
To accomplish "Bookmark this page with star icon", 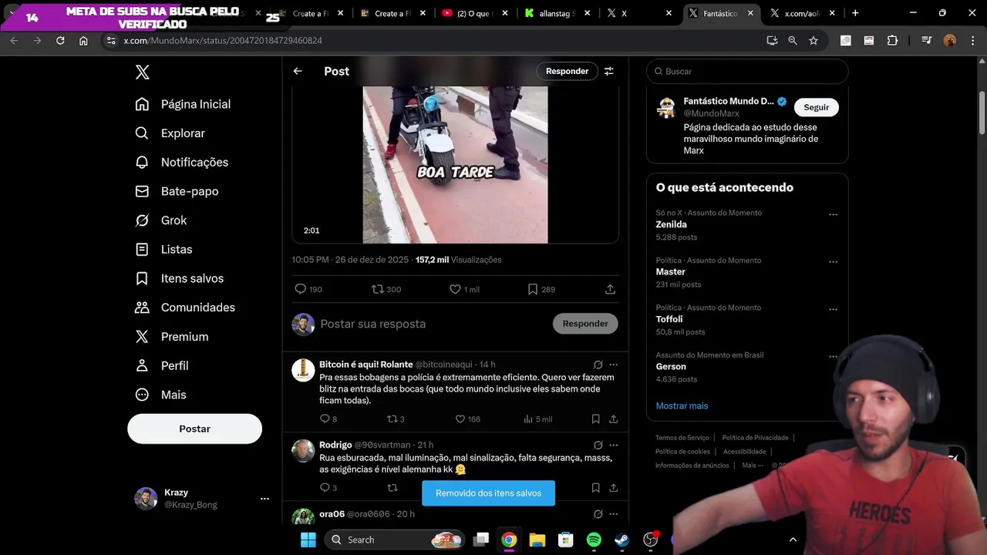I will 813,40.
